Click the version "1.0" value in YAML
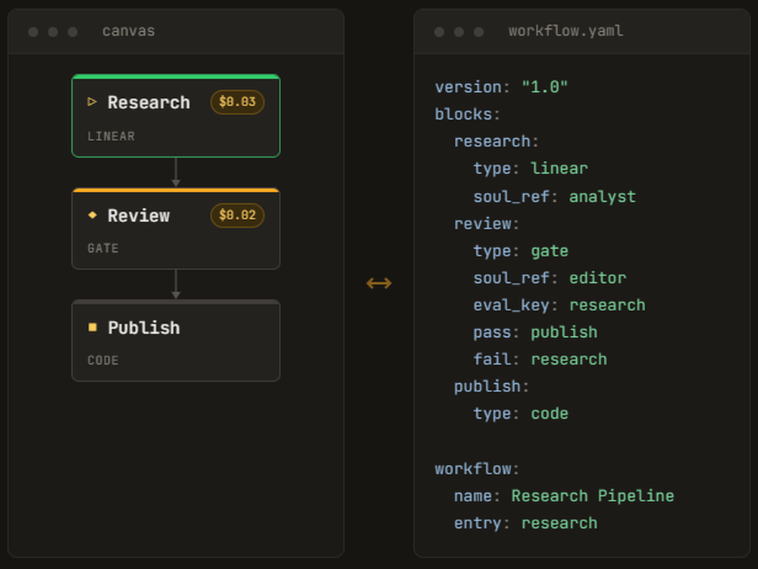Viewport: 758px width, 569px height. point(545,87)
